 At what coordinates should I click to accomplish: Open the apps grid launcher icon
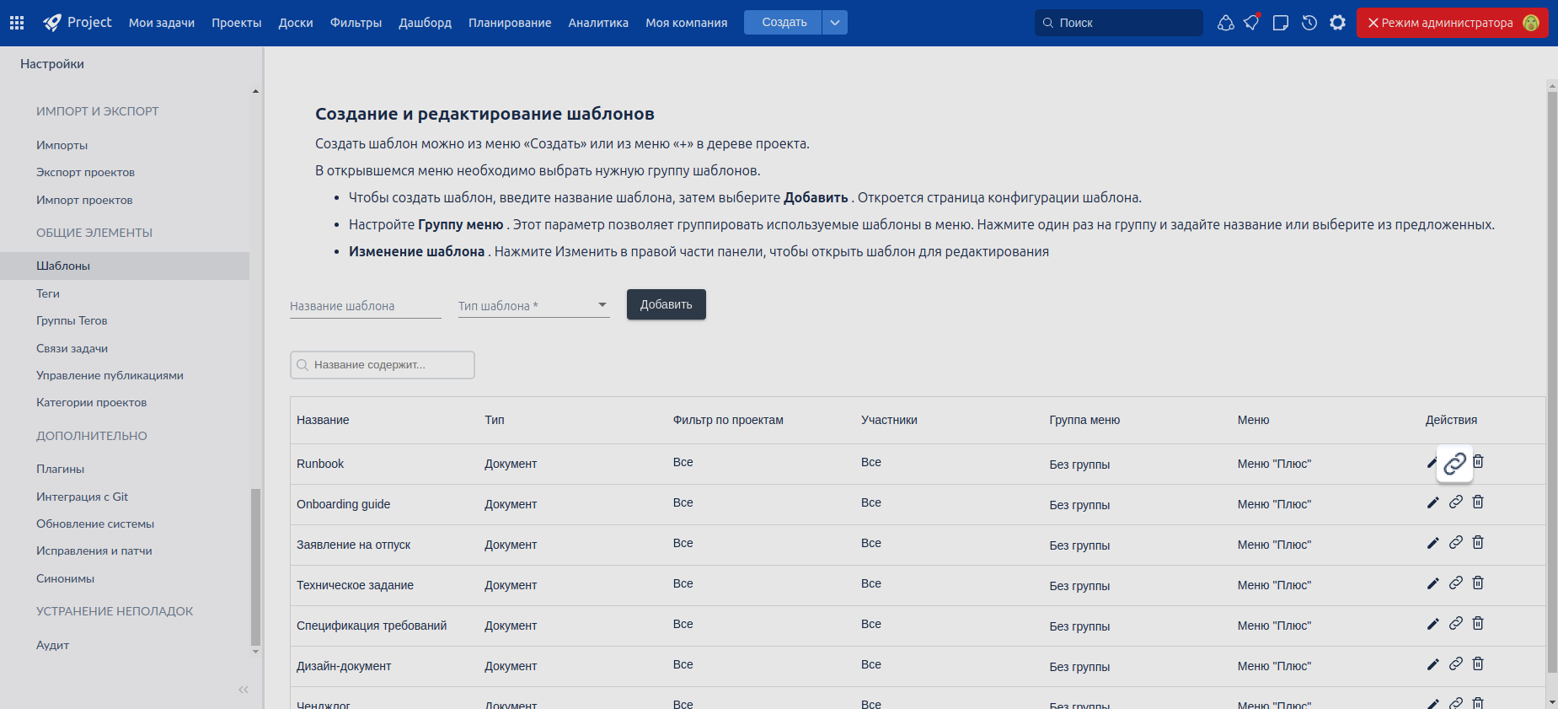click(17, 23)
